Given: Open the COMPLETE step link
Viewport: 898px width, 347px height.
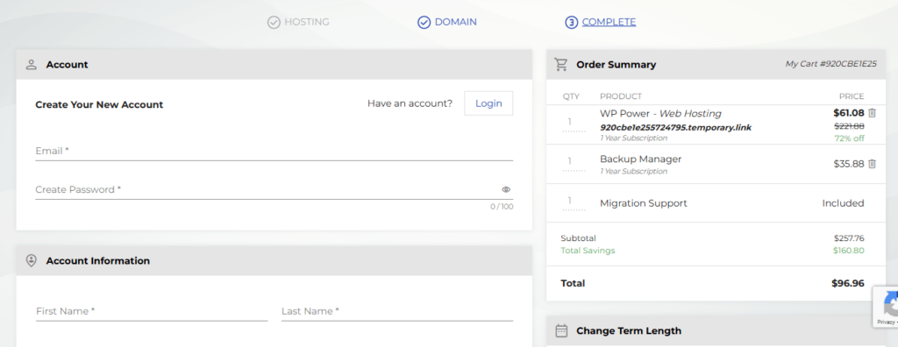Looking at the screenshot, I should click(609, 22).
